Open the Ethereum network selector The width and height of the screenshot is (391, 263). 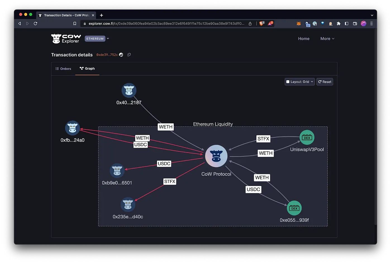tap(97, 38)
